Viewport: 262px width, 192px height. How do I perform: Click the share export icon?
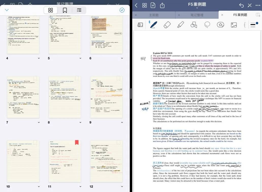click(x=162, y=5)
